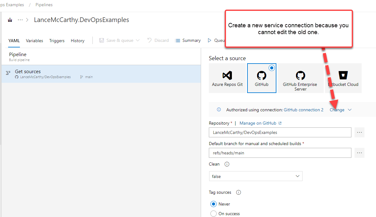
Task: Select the Get sources row
Action: (101, 74)
